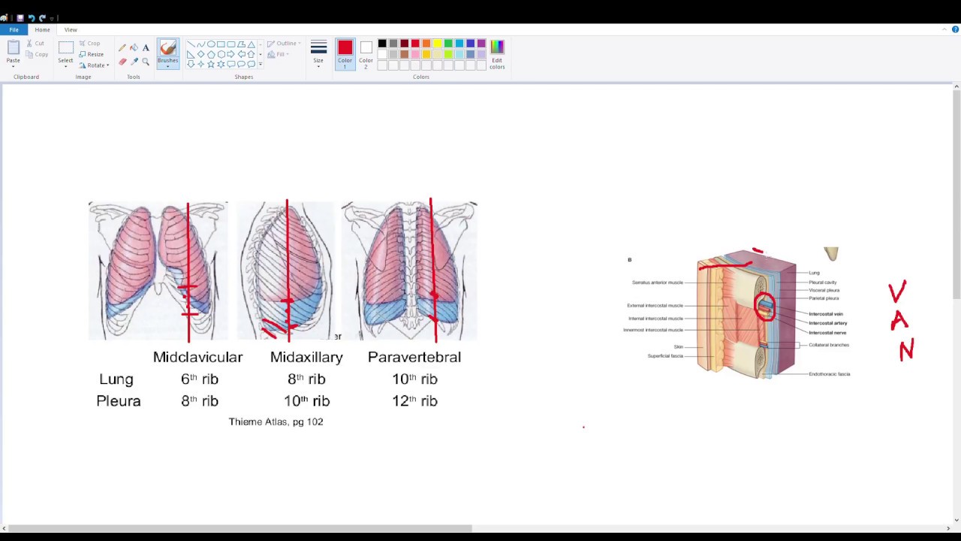Activate the Color 2 background selector
This screenshot has width=961, height=541.
click(x=366, y=55)
